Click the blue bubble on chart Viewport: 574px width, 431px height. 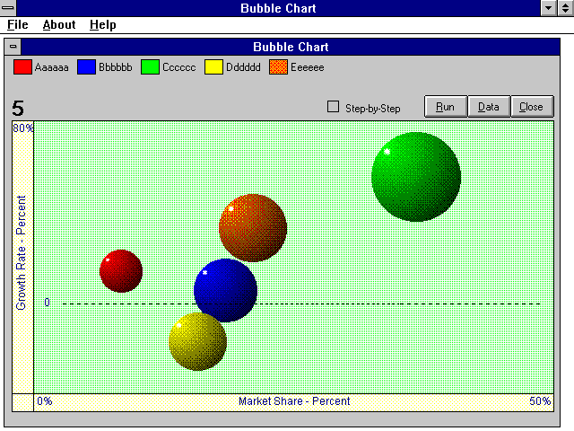(226, 289)
